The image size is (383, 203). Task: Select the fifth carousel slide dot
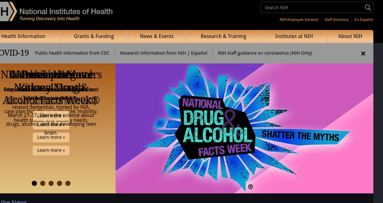pos(68,183)
